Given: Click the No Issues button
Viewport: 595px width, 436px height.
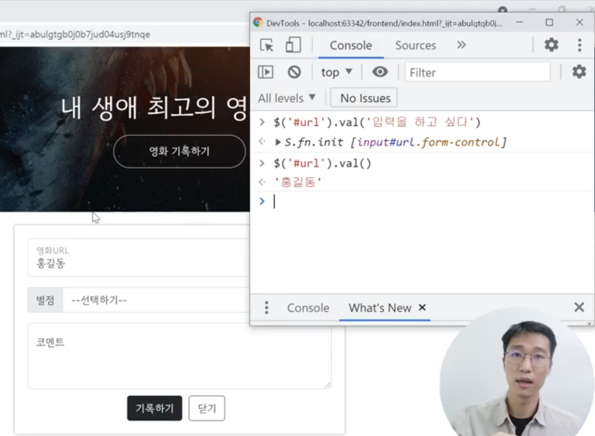Looking at the screenshot, I should click(364, 98).
